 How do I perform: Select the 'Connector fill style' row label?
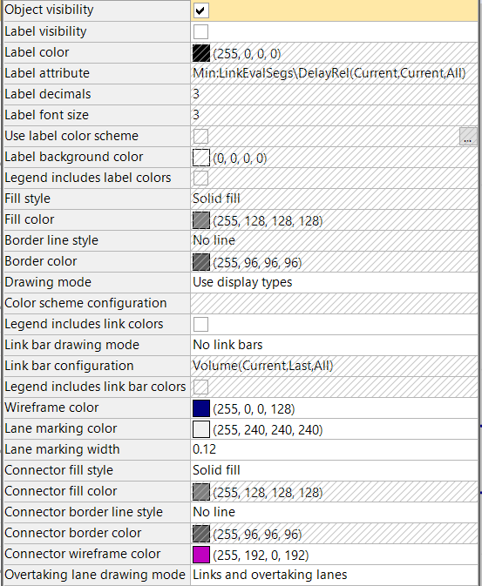coord(58,470)
